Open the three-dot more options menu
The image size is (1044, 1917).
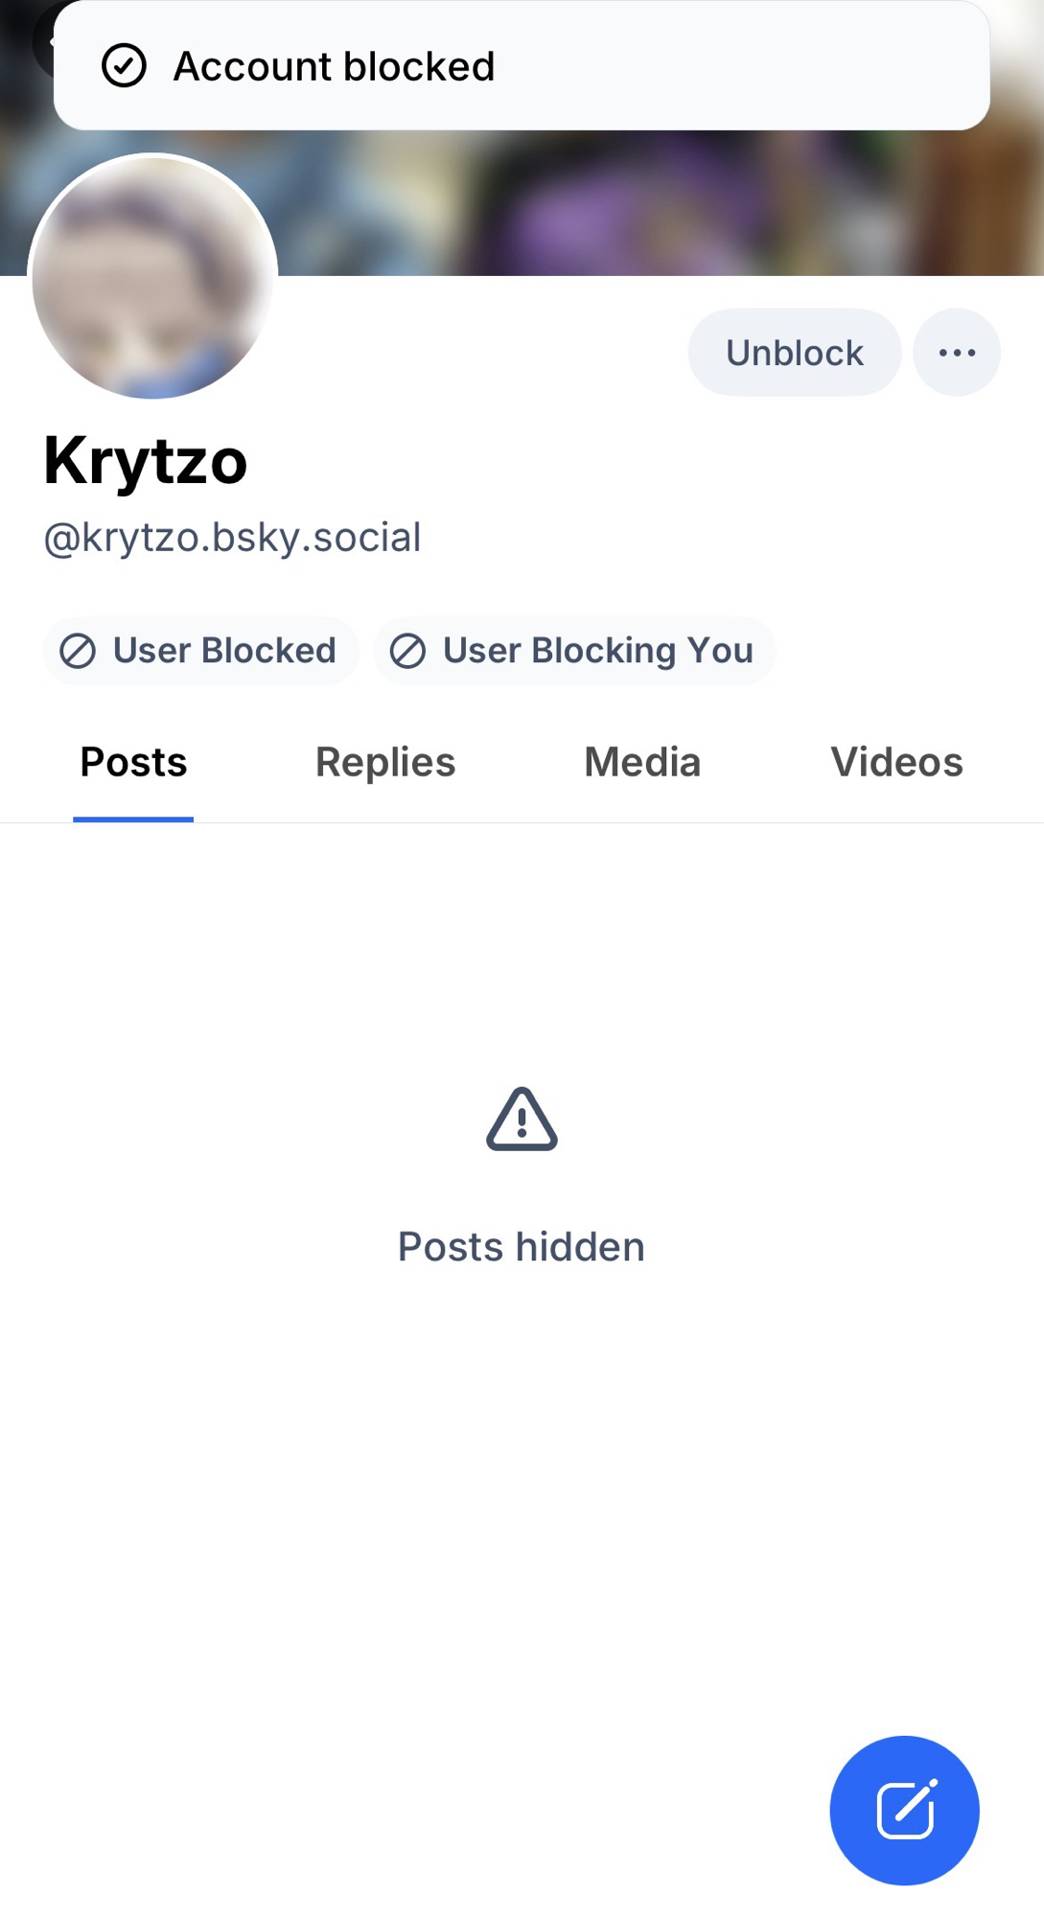coord(956,353)
